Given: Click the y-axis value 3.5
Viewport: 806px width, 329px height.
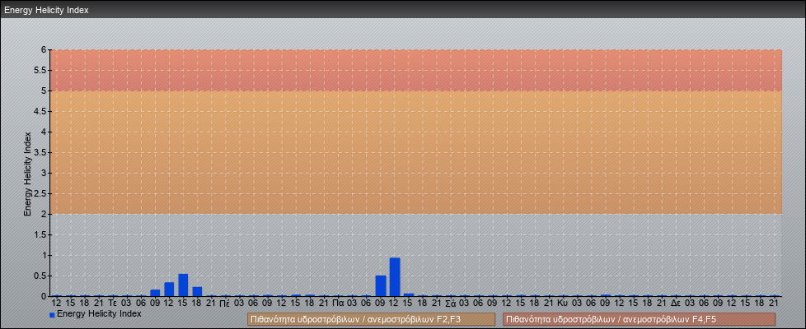Looking at the screenshot, I should [40, 152].
